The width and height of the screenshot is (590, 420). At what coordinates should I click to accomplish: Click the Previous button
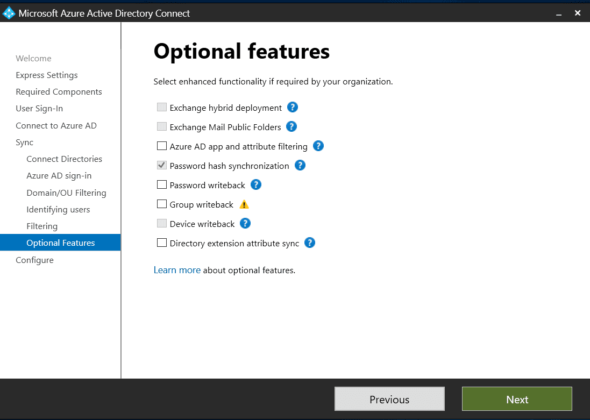point(389,399)
